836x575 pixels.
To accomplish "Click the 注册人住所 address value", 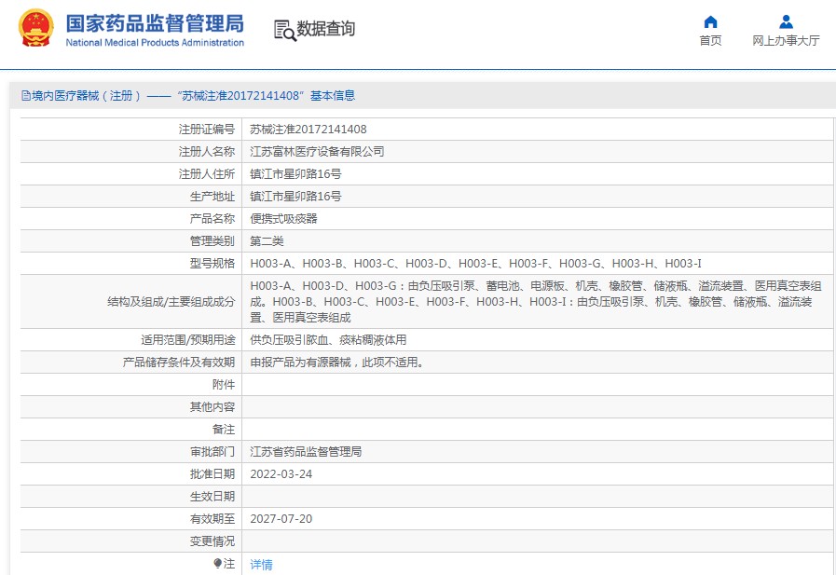I will coord(295,174).
